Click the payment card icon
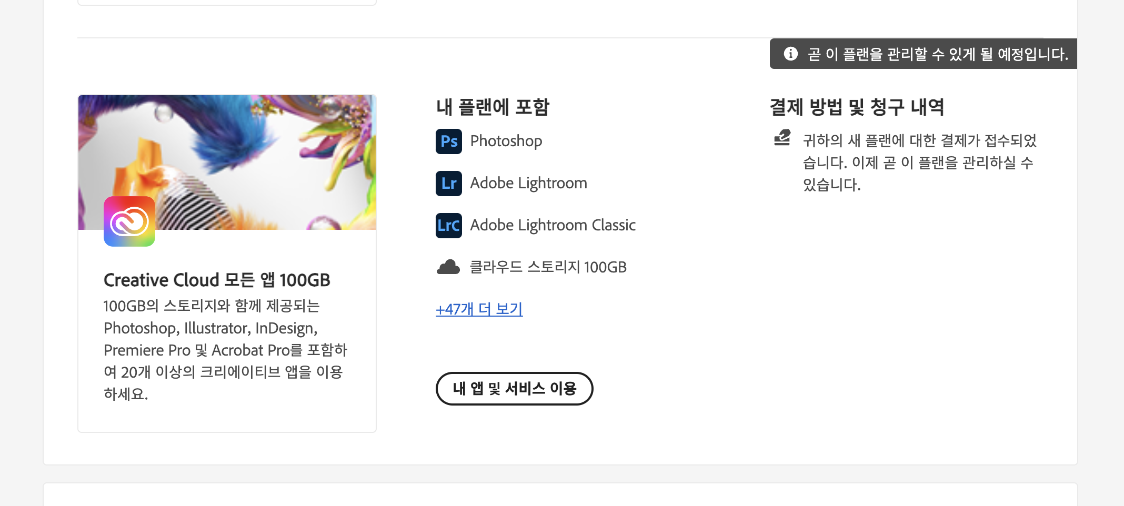This screenshot has height=506, width=1124. [782, 138]
